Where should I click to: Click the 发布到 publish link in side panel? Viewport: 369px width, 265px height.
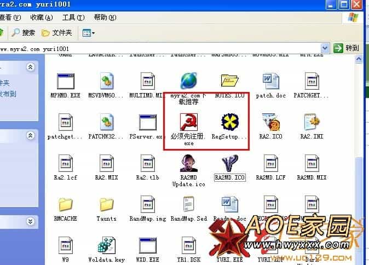(8, 94)
